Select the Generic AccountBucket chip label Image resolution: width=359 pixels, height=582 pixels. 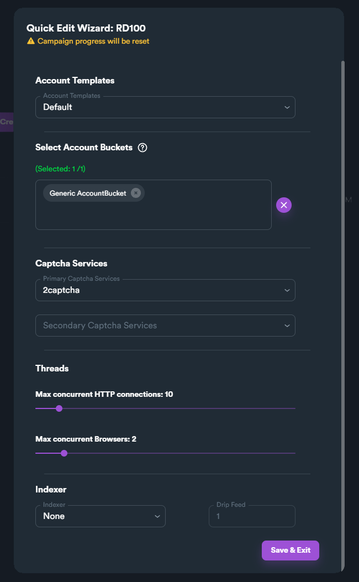pos(88,193)
